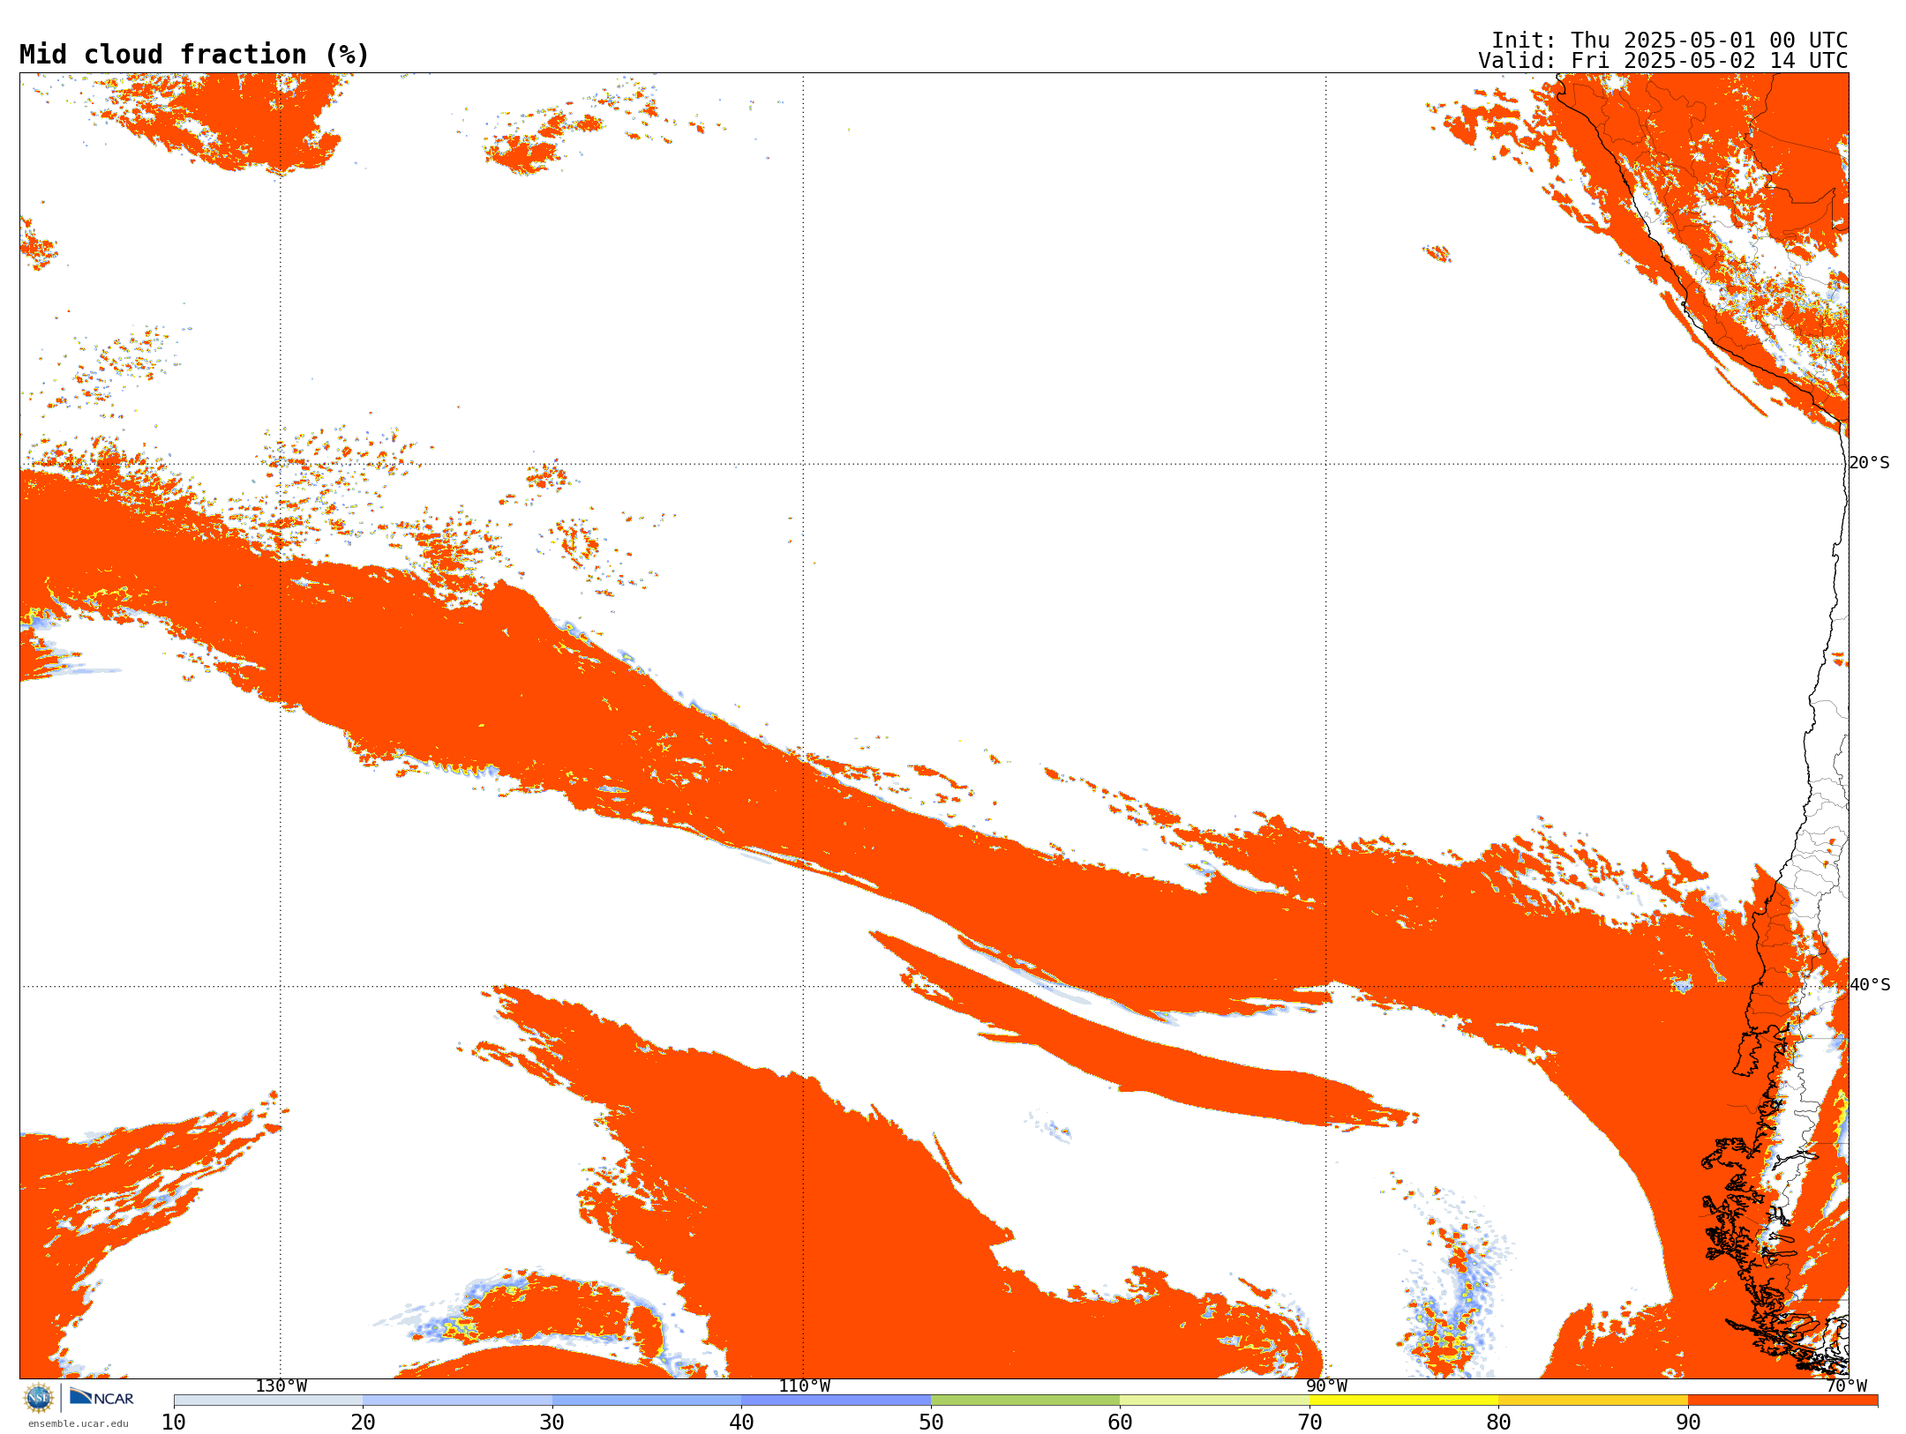
Task: Click the colorbar tick label 10
Action: (x=174, y=1422)
